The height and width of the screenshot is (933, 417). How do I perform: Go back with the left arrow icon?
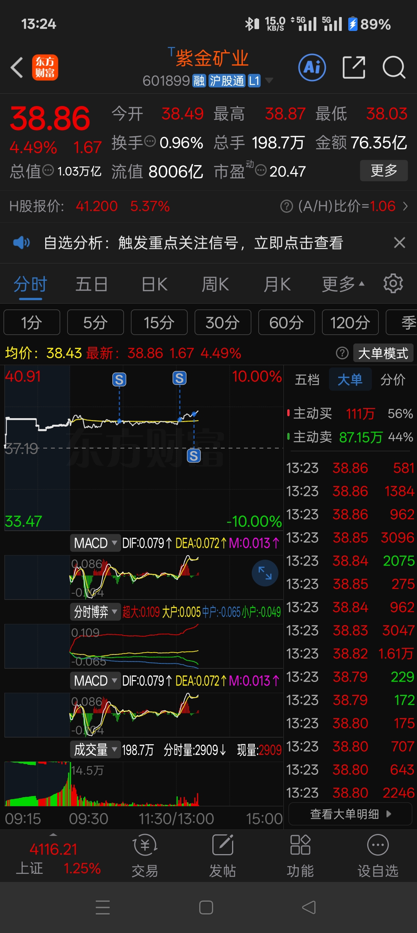(x=17, y=67)
